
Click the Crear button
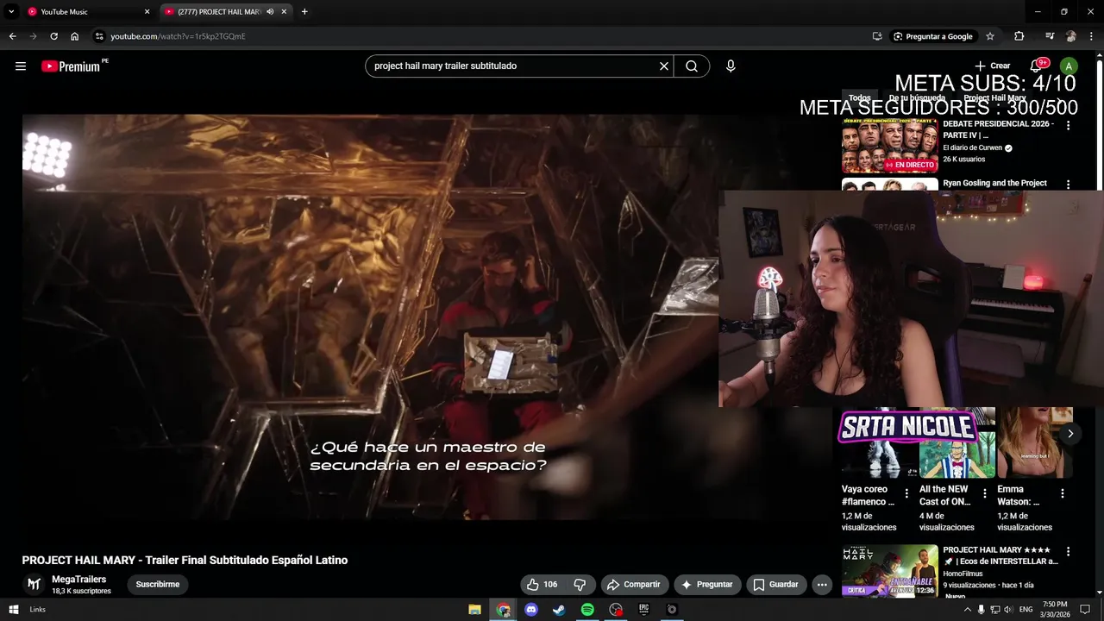[993, 66]
